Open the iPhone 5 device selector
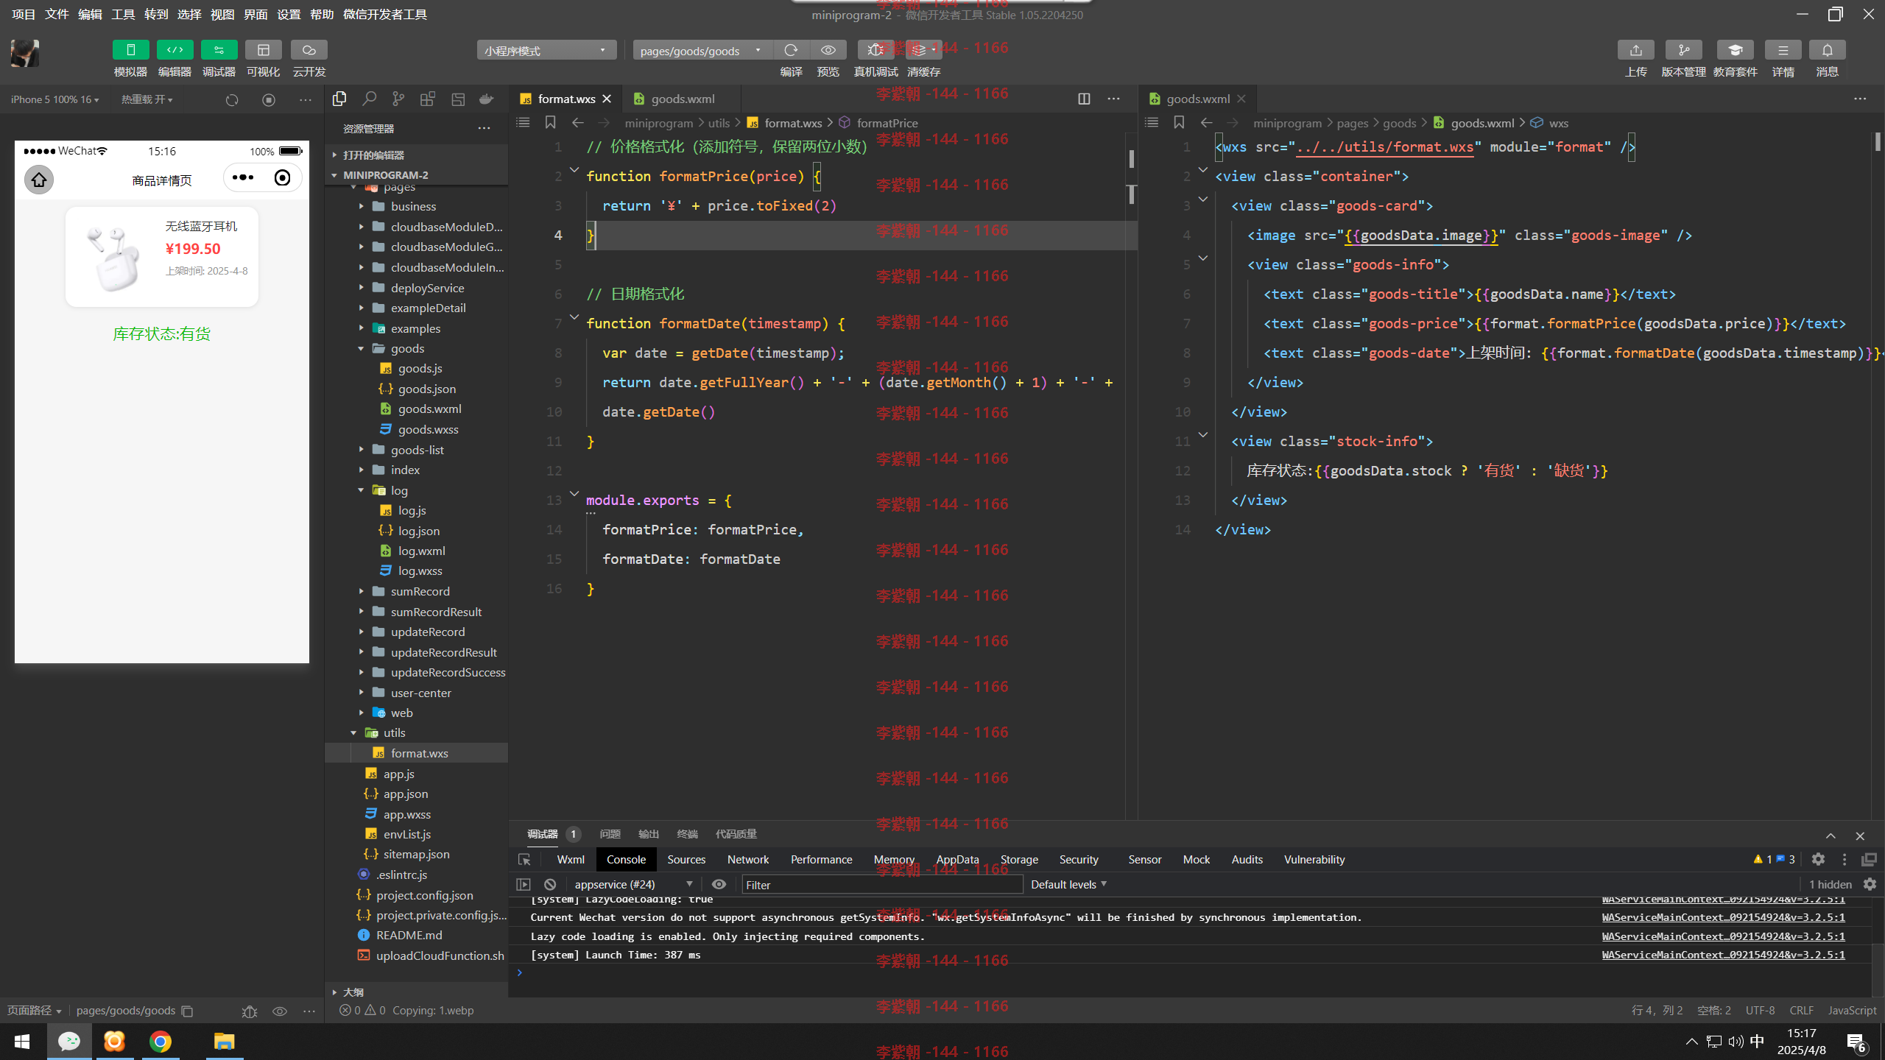Screen dimensions: 1885x1060 click(x=55, y=99)
